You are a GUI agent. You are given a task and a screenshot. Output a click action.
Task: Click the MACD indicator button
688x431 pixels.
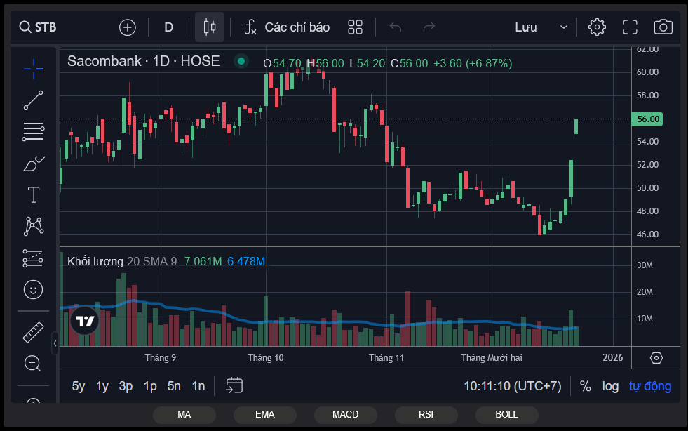point(345,414)
